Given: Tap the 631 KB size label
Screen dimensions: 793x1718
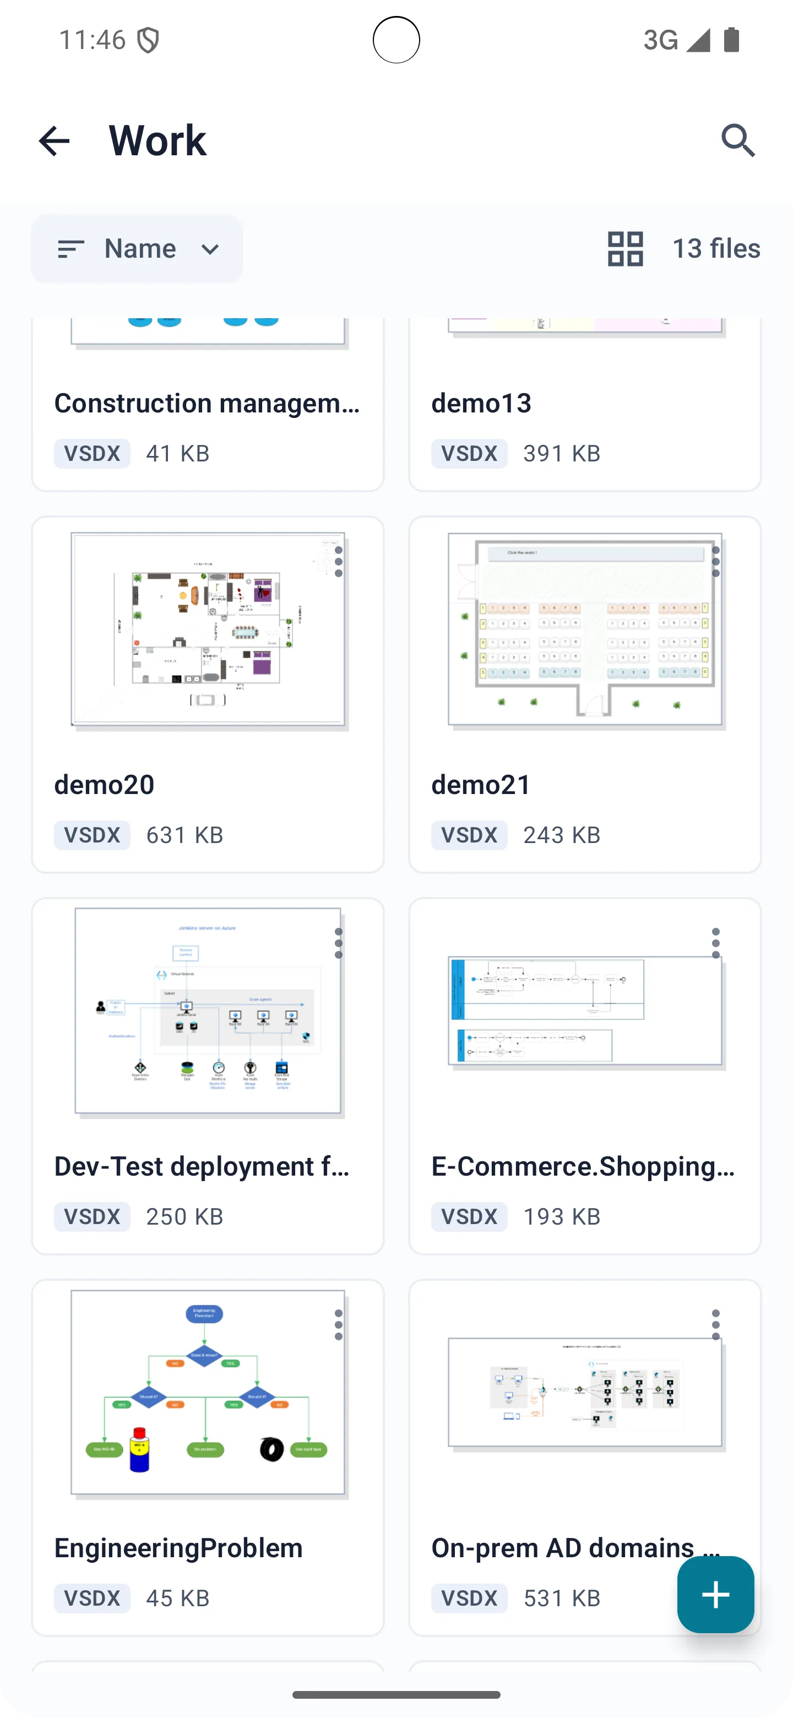Looking at the screenshot, I should [184, 835].
